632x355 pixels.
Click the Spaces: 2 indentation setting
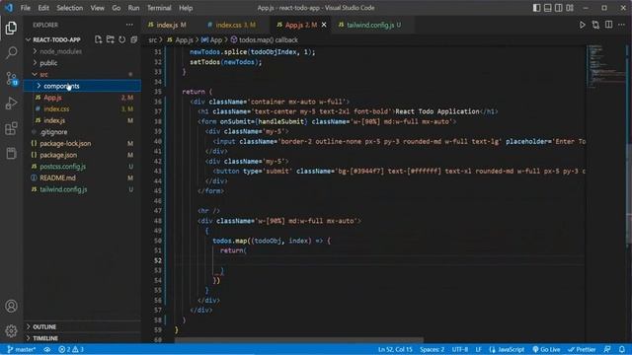pyautogui.click(x=432, y=349)
